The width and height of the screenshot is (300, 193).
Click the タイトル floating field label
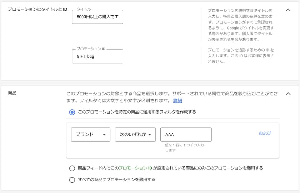(84, 9)
